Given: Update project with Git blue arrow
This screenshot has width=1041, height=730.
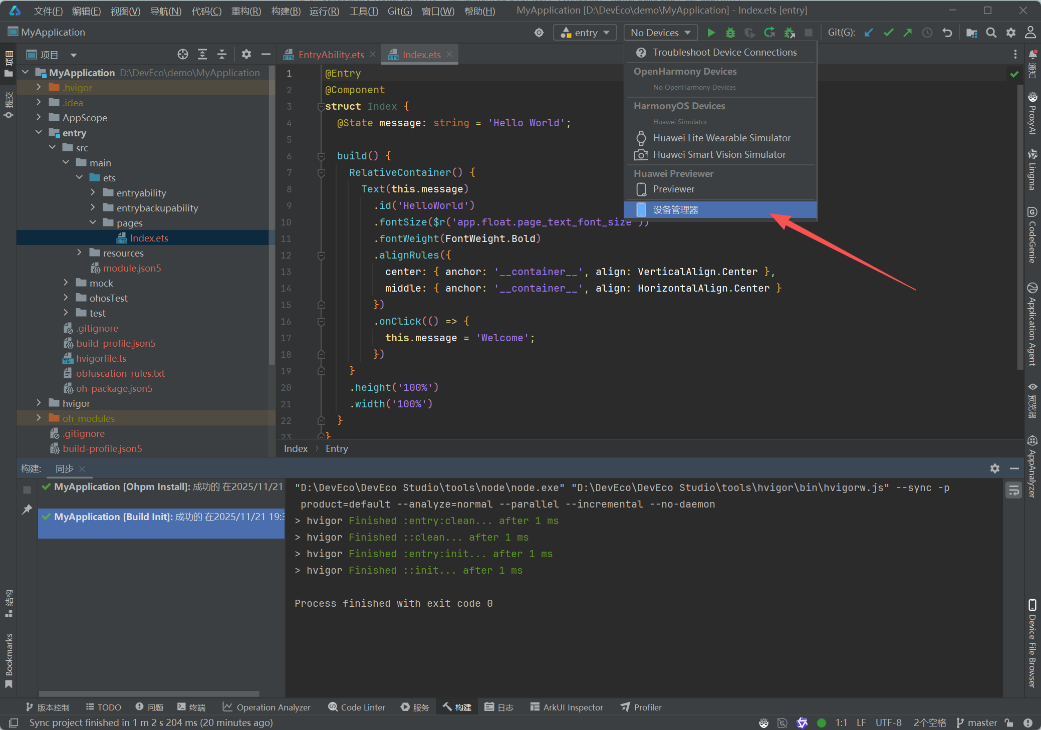Looking at the screenshot, I should coord(869,33).
